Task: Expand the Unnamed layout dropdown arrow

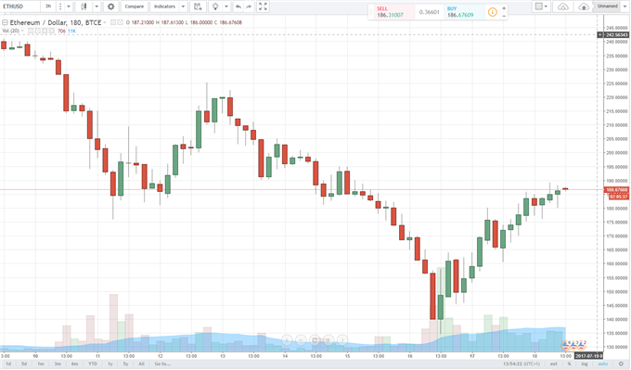Action: tap(625, 6)
